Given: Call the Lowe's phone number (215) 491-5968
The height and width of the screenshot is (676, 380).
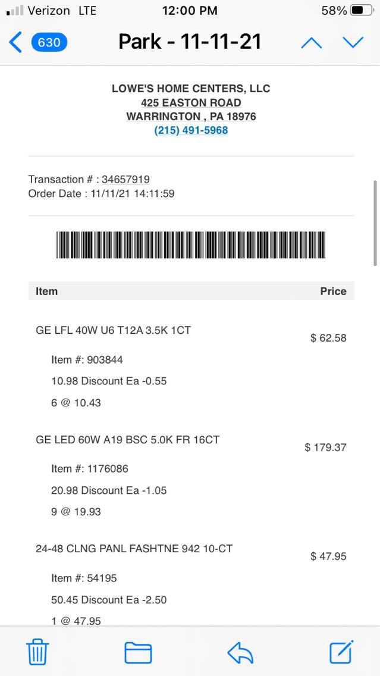Looking at the screenshot, I should click(191, 130).
